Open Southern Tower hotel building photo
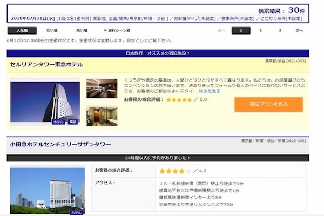 tap(48, 191)
